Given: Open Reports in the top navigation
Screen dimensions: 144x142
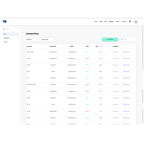Looking at the screenshot, I should tap(118, 21).
